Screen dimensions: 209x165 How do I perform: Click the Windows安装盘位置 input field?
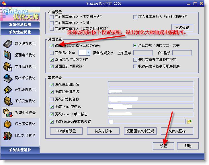click(147, 121)
